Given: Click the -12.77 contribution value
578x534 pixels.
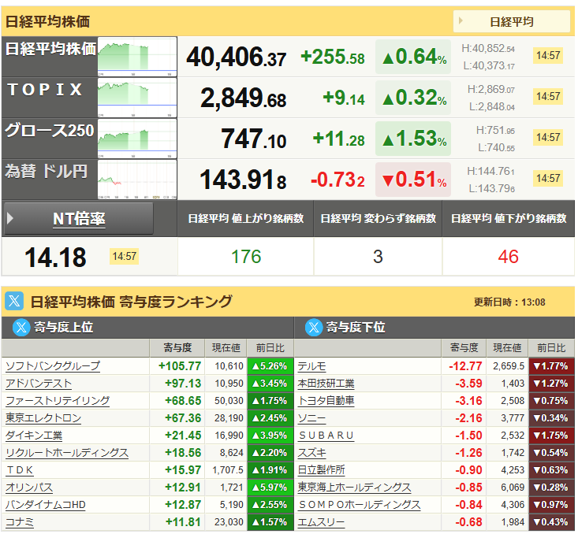Looking at the screenshot, I should 465,366.
